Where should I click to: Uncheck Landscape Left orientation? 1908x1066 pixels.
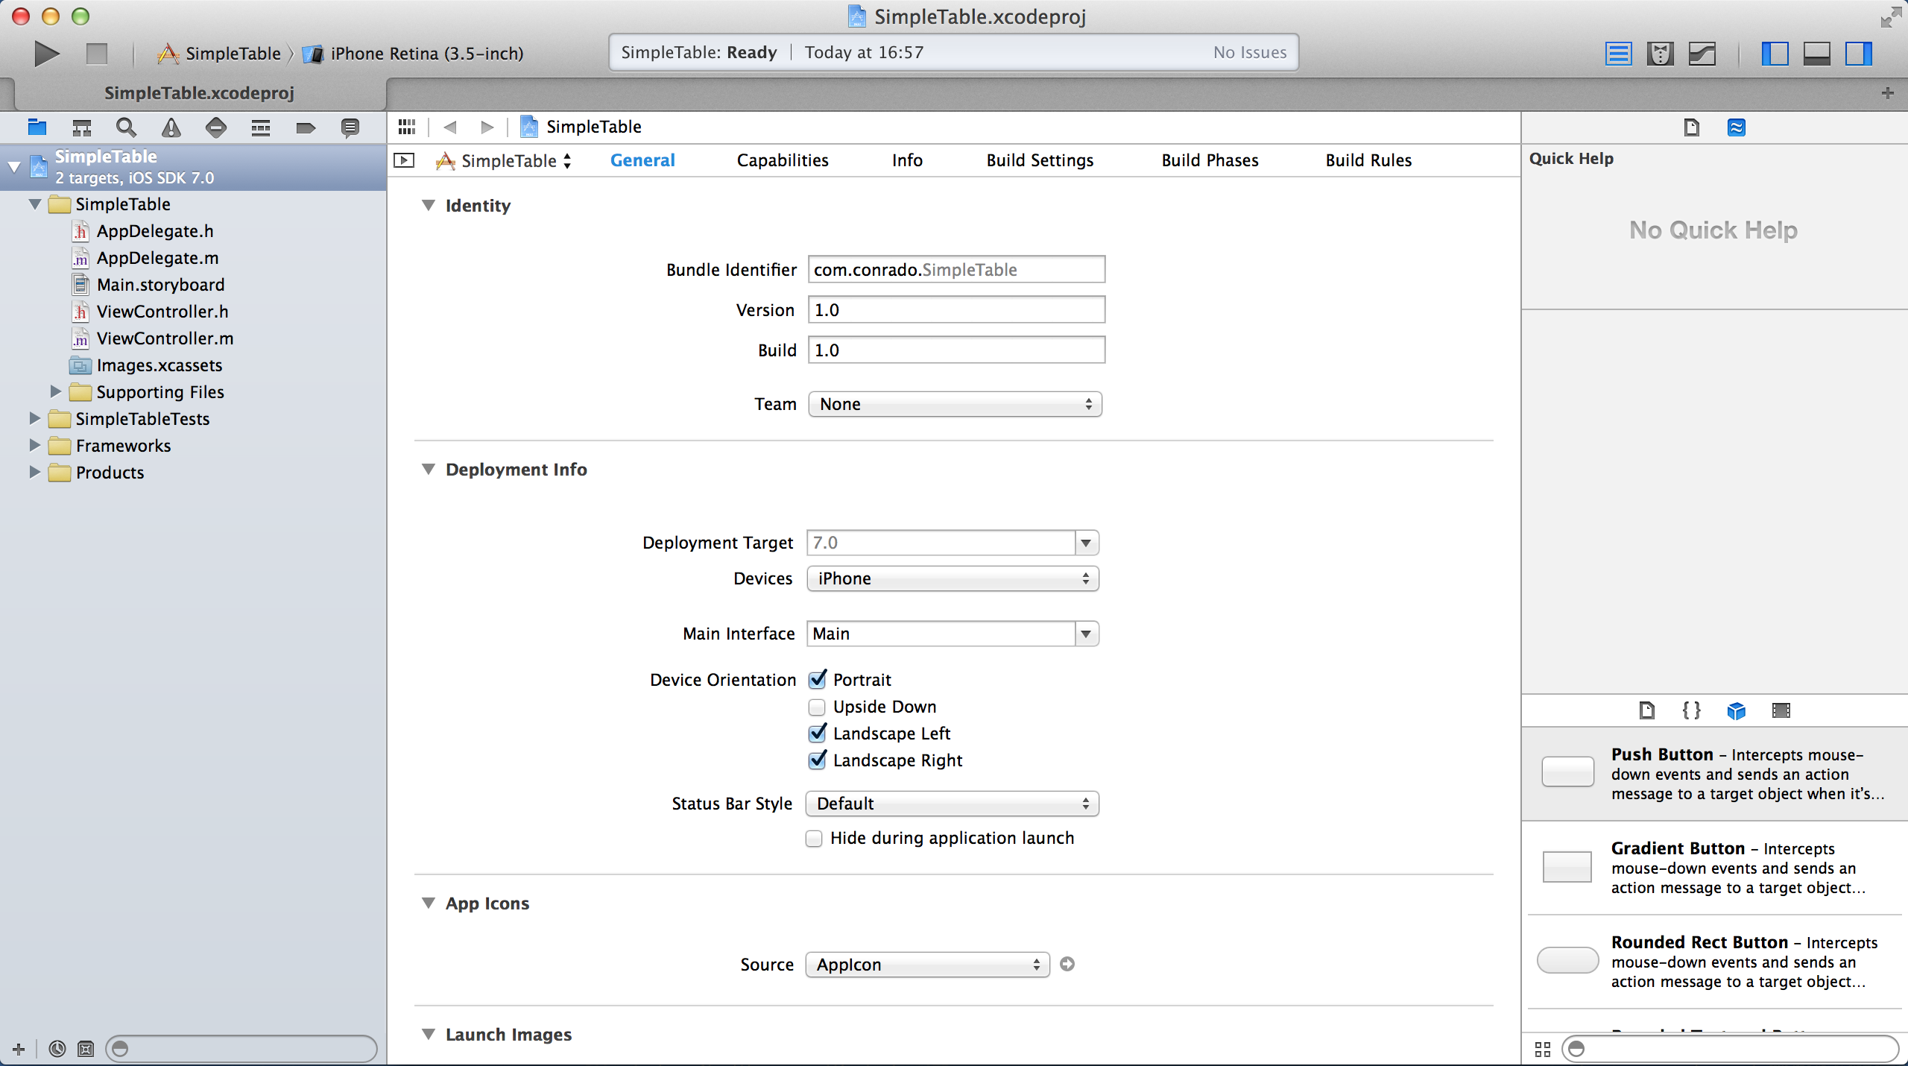tap(818, 733)
